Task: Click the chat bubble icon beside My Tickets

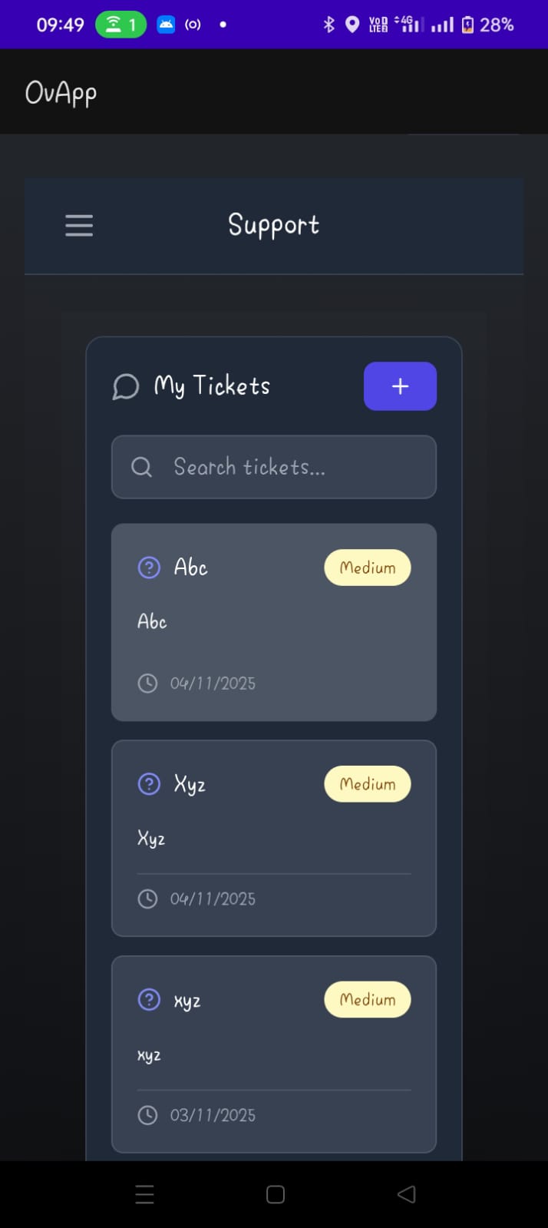Action: [125, 386]
